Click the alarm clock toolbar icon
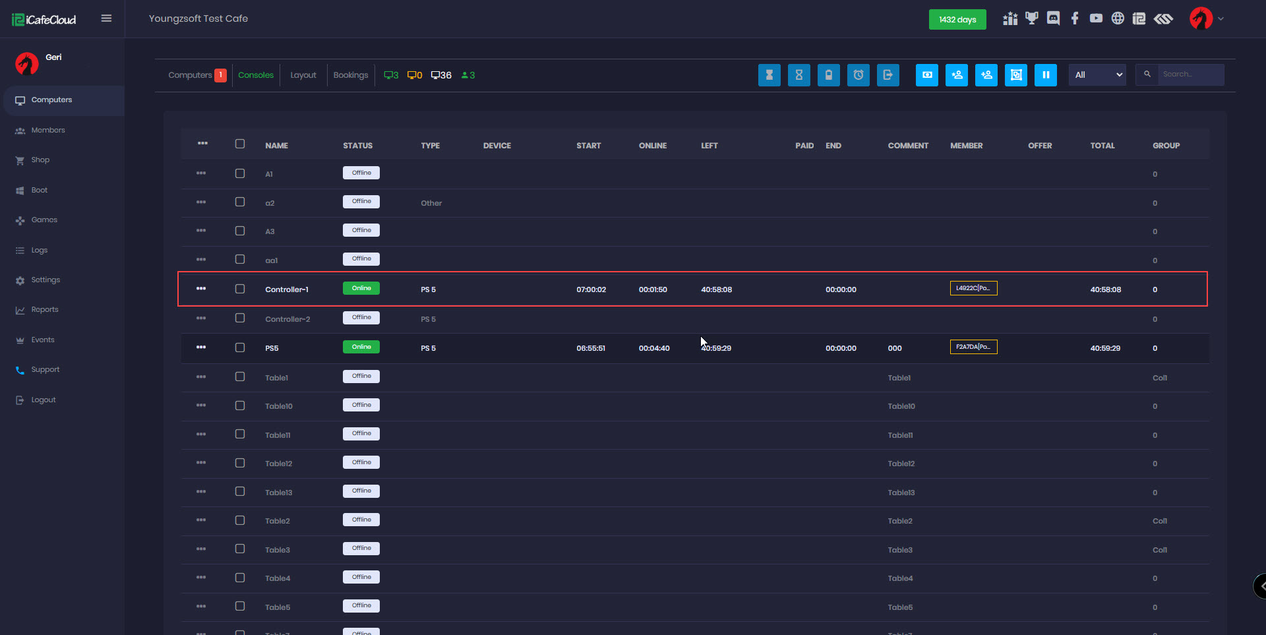This screenshot has width=1266, height=635. pos(858,75)
